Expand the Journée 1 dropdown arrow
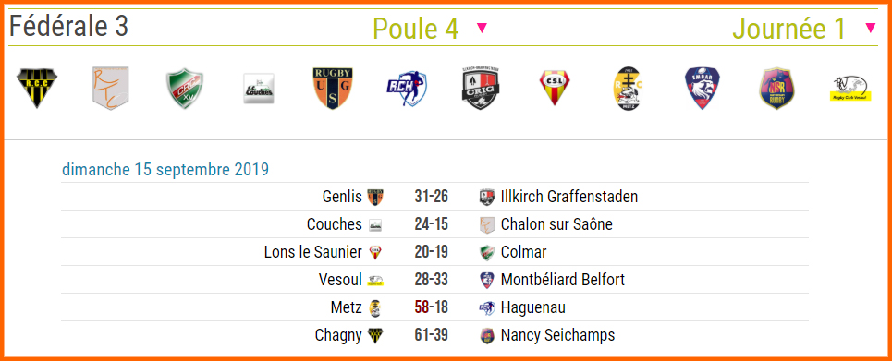Screen dimensions: 892x361 click(871, 28)
